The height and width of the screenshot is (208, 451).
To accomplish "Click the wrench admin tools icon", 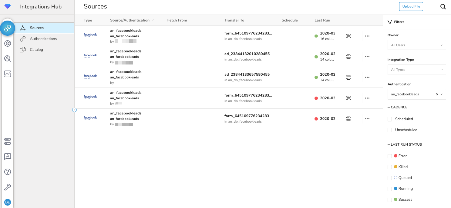I will click(x=8, y=187).
